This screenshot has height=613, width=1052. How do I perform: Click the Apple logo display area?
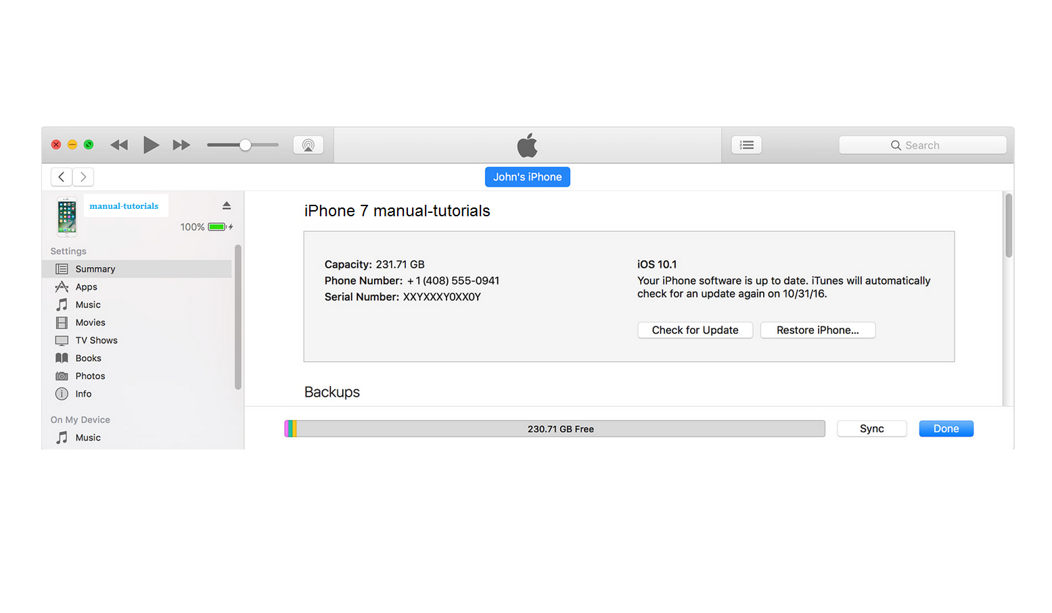click(x=528, y=145)
